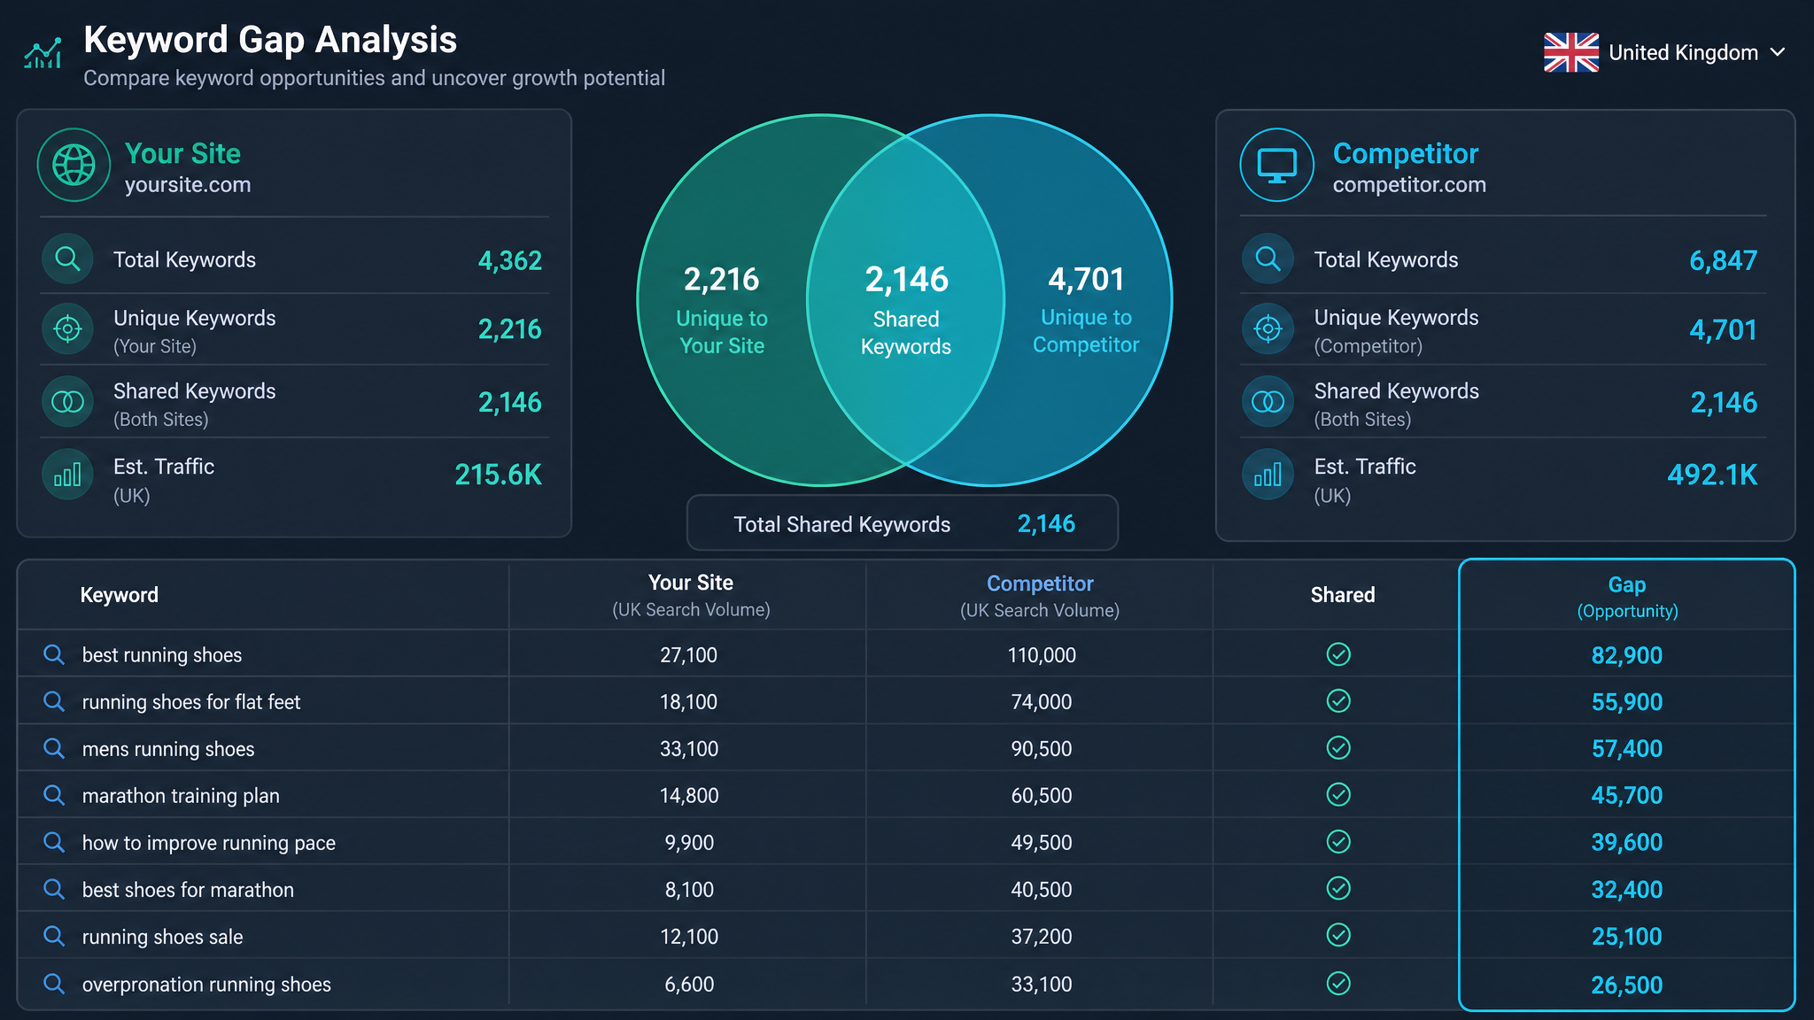The width and height of the screenshot is (1814, 1020).
Task: Click the 39,600 gap value
Action: tap(1627, 842)
